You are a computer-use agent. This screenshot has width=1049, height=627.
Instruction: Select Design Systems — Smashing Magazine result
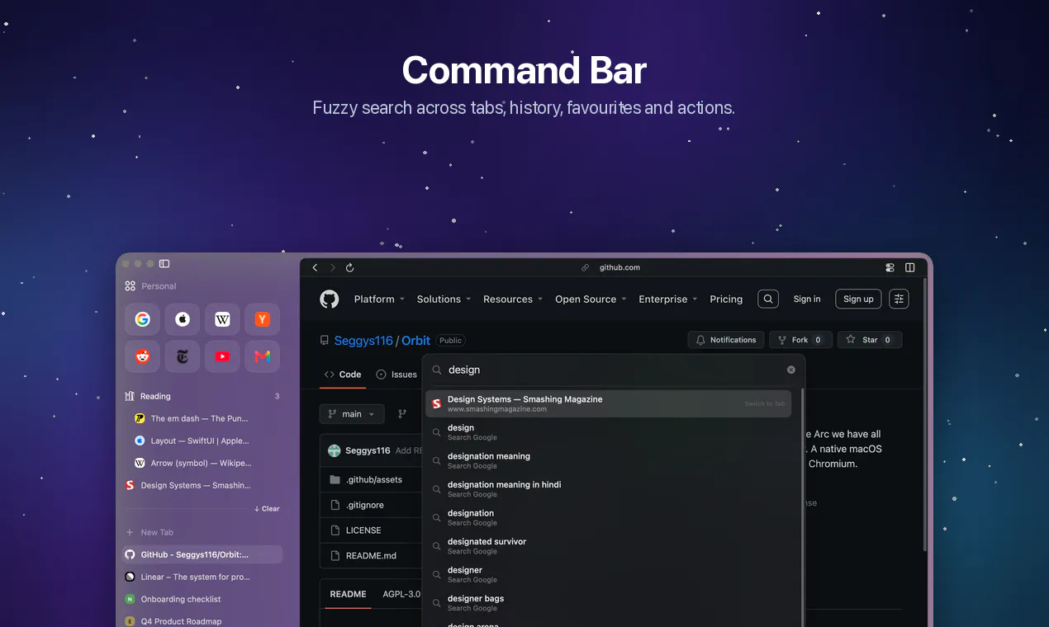(609, 403)
